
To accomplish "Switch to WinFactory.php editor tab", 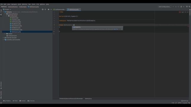I will [x=74, y=10].
